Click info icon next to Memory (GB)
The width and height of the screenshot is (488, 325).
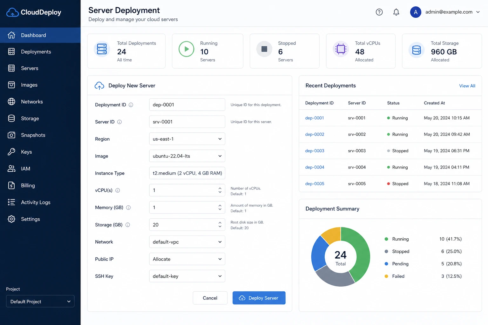coord(128,208)
